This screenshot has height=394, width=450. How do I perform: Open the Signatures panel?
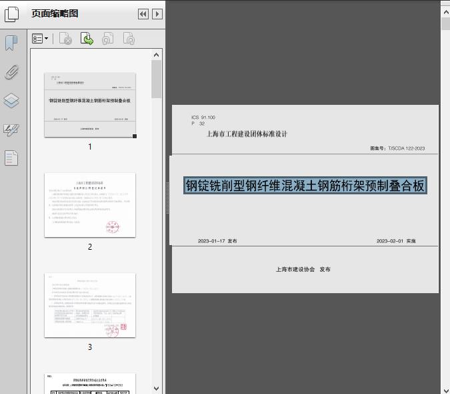click(x=11, y=130)
